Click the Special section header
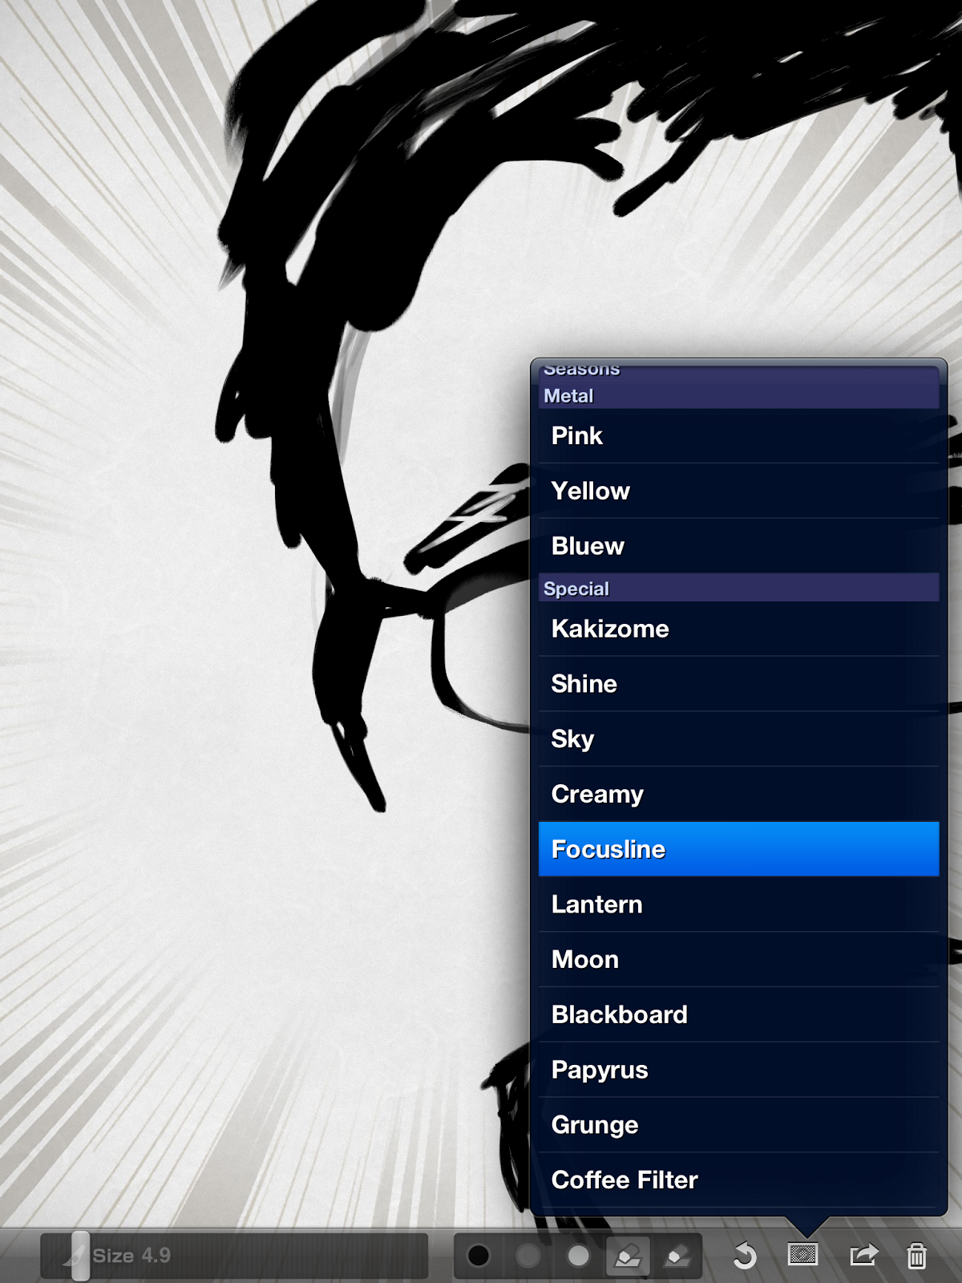This screenshot has width=962, height=1283. [738, 588]
